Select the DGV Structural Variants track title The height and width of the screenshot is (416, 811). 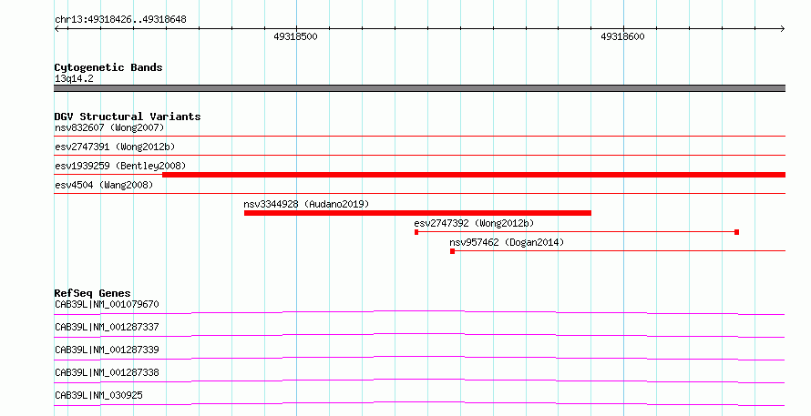(128, 117)
